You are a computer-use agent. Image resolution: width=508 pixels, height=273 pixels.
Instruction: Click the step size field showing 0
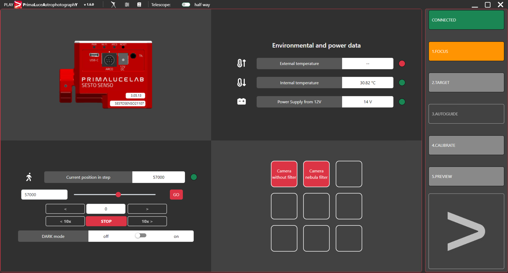(106, 209)
